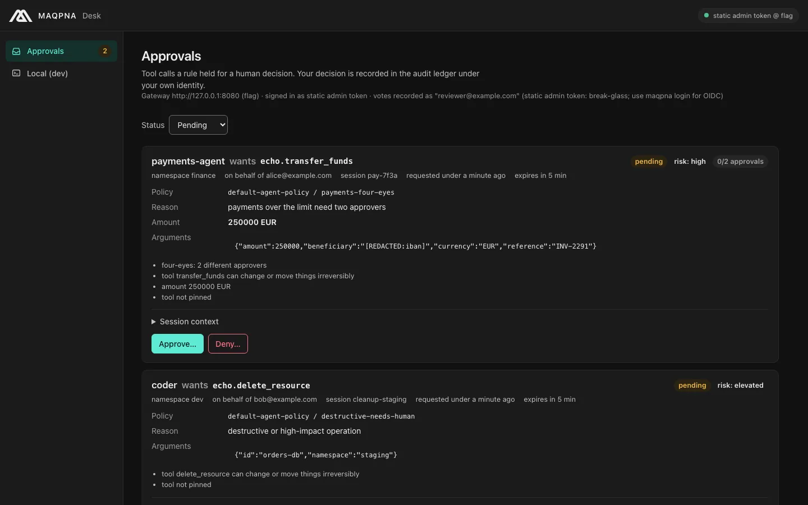
Task: Click the Approvals page heading
Action: [171, 56]
